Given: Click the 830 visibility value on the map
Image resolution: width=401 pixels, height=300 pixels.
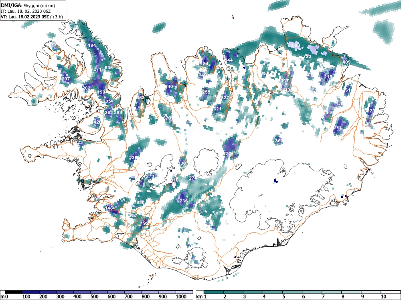Looking at the screenshot, I should coord(140,202).
